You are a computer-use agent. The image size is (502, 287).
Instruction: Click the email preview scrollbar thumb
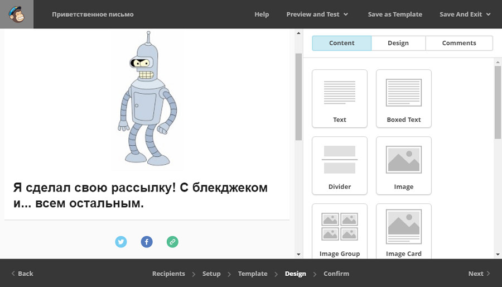[x=298, y=97]
